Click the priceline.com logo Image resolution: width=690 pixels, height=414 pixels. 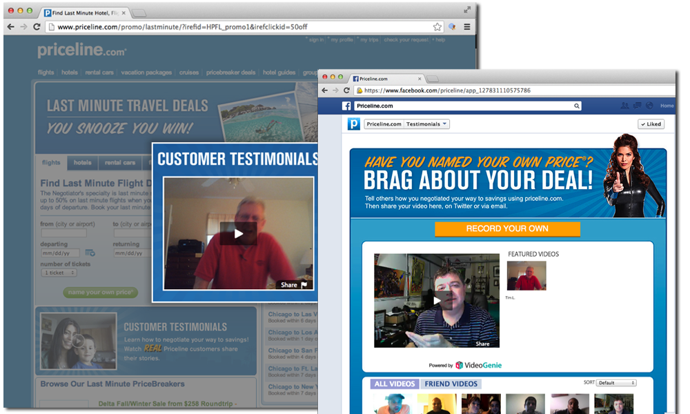point(82,50)
